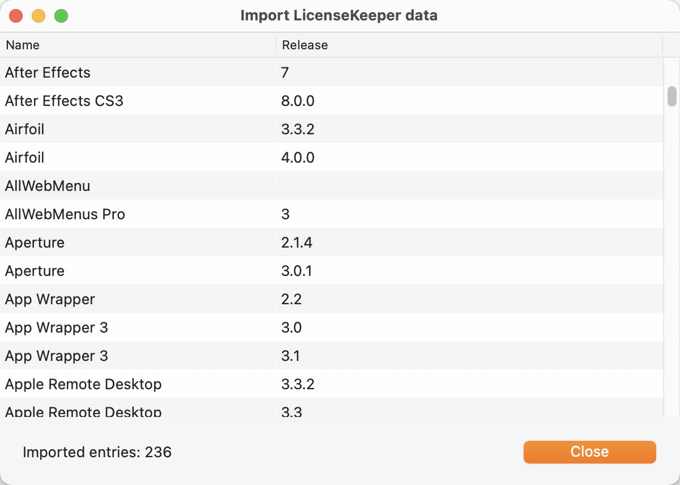
Task: Close window with red title bar button
Action: point(16,16)
